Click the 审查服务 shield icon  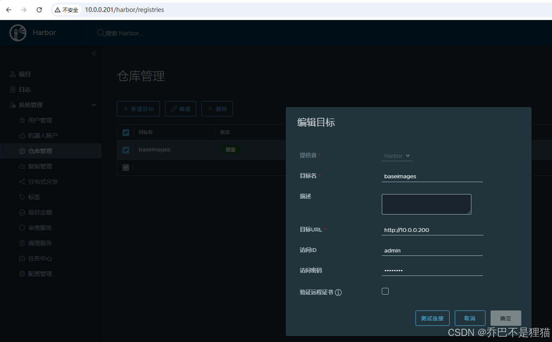[x=22, y=228]
